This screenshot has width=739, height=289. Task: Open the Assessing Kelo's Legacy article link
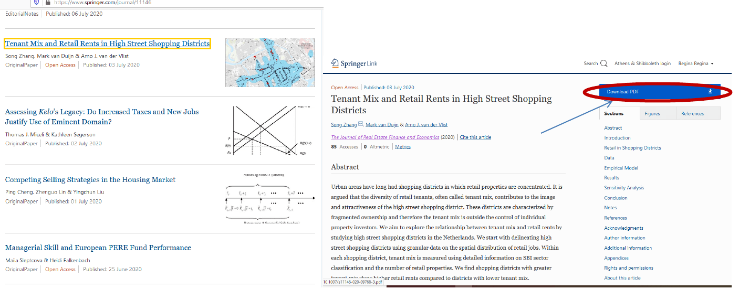102,117
